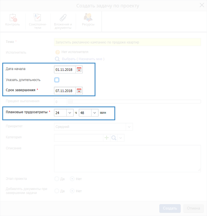The image size is (207, 216).
Task: Select Нет for Добавлять документы при завершении
Action: pos(72,191)
